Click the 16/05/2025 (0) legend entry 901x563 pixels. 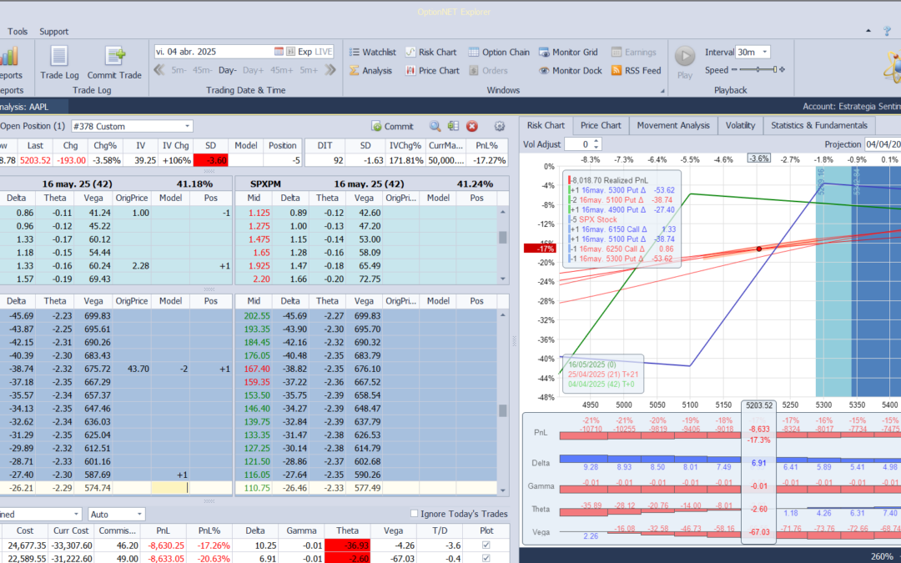pos(591,364)
